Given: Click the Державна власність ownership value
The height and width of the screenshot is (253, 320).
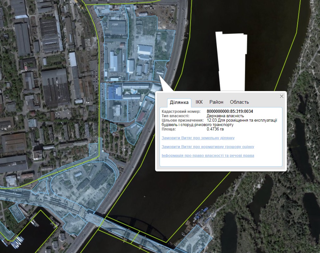Looking at the screenshot, I should [225, 116].
